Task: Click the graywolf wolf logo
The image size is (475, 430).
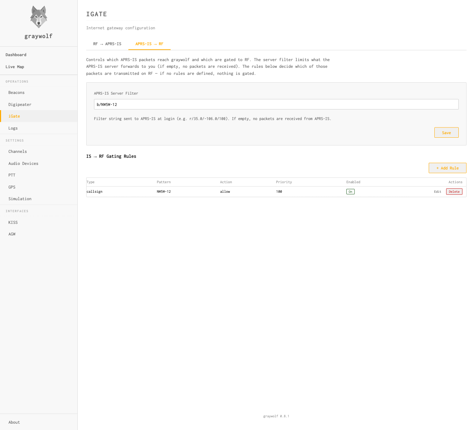Action: (x=39, y=17)
